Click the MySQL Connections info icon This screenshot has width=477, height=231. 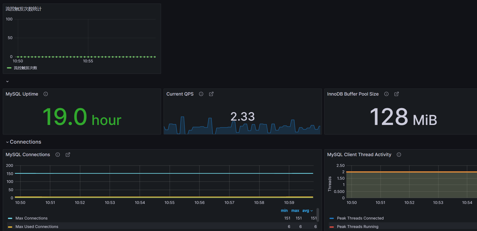58,155
